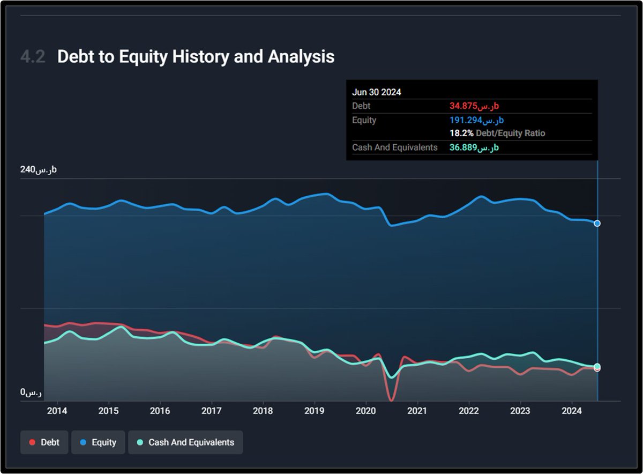The height and width of the screenshot is (474, 643).
Task: Click the 2014 x-axis label
Action: coord(57,411)
